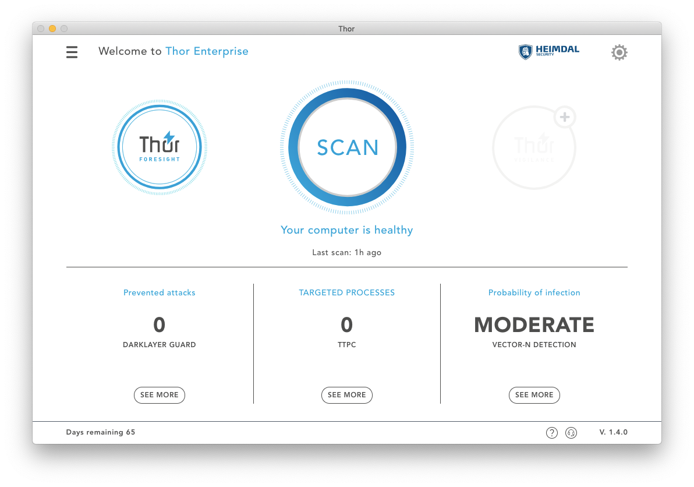Open settings with the gear icon
The height and width of the screenshot is (487, 694).
click(x=619, y=52)
